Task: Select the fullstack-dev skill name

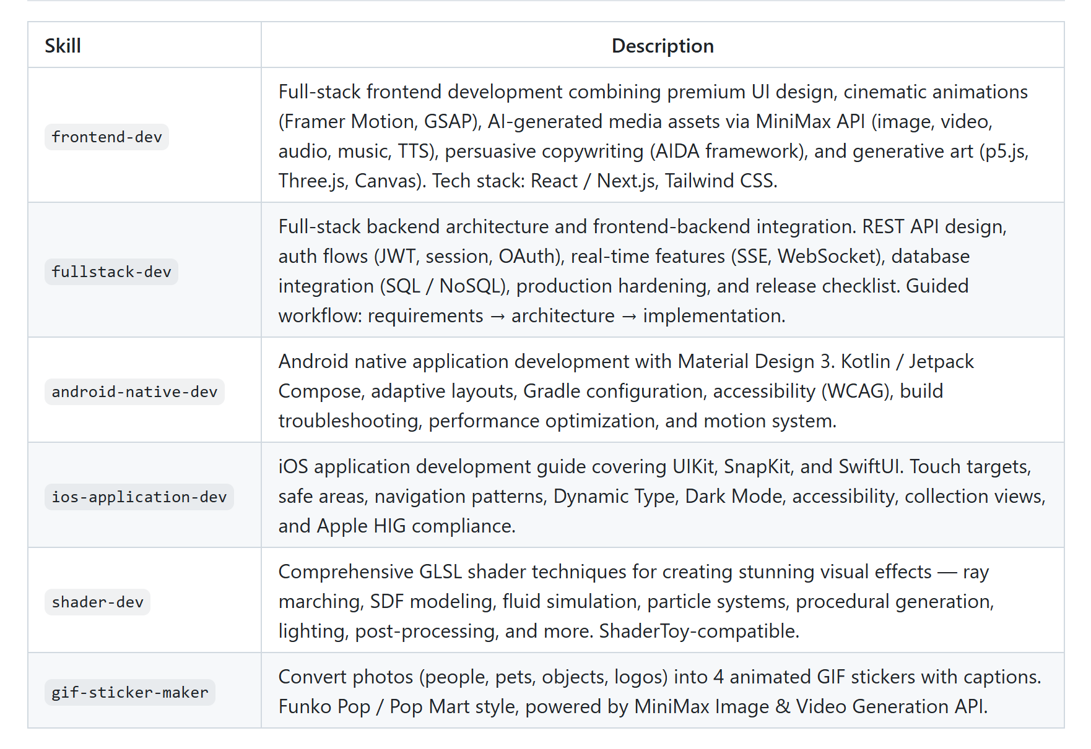Action: (x=111, y=272)
